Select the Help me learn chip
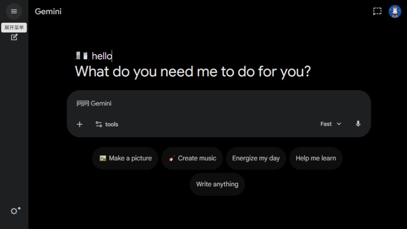Viewport: 407px width, 229px height. point(316,158)
